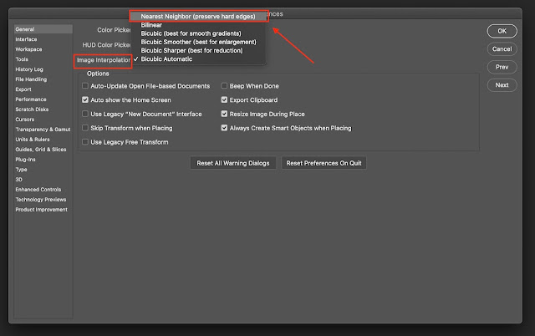The height and width of the screenshot is (336, 535).
Task: Open Units & Rulers preferences
Action: pos(33,139)
